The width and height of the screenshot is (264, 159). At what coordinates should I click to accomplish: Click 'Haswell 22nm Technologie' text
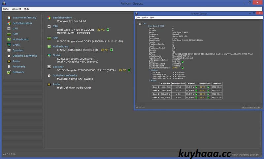tap(74, 33)
